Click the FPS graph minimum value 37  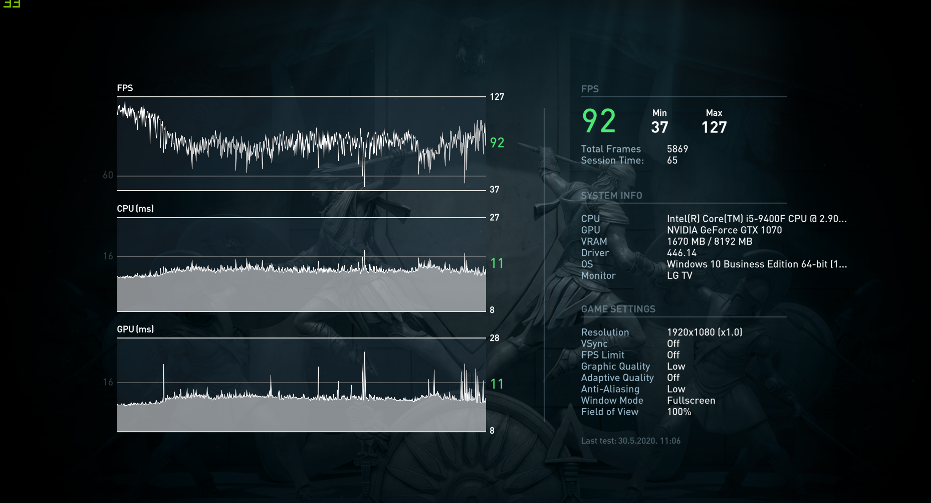pos(495,190)
